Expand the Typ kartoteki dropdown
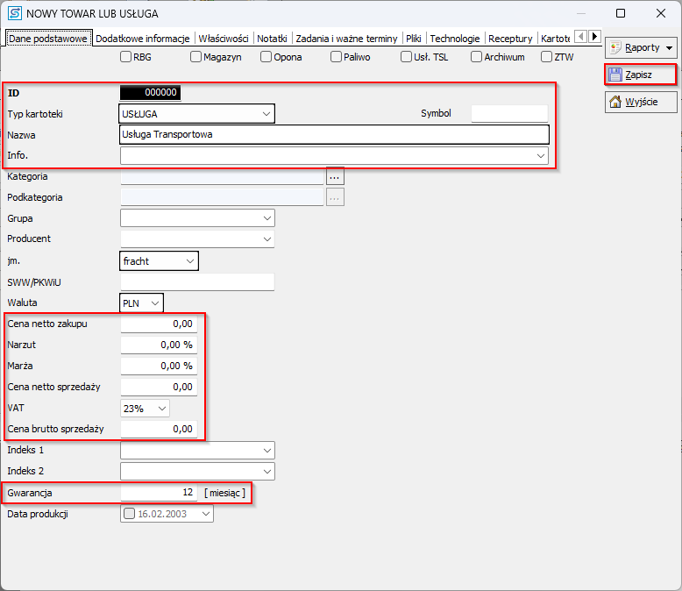Viewport: 682px width, 591px height. pyautogui.click(x=266, y=114)
